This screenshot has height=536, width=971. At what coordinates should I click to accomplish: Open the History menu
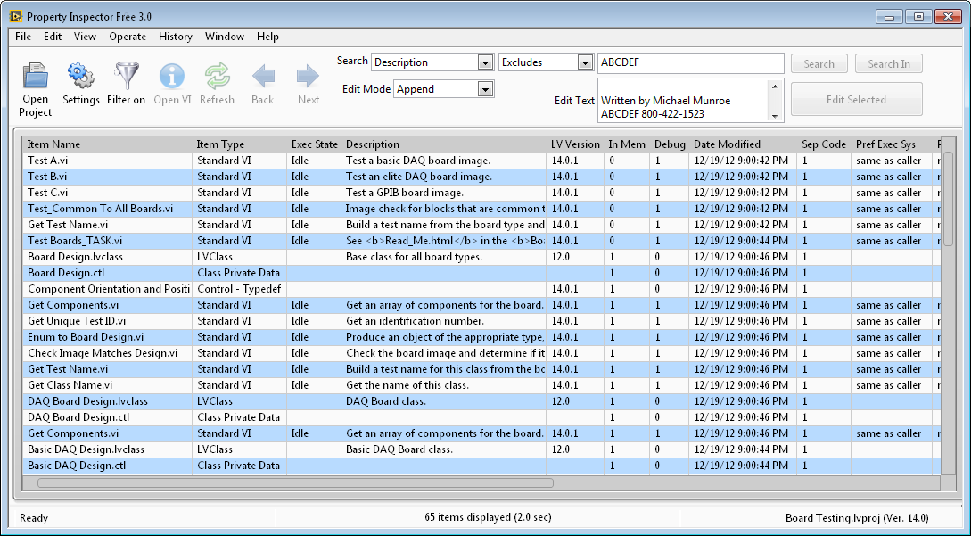pyautogui.click(x=176, y=37)
